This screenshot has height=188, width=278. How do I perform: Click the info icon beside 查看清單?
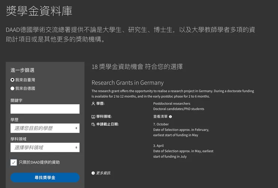(x=171, y=117)
